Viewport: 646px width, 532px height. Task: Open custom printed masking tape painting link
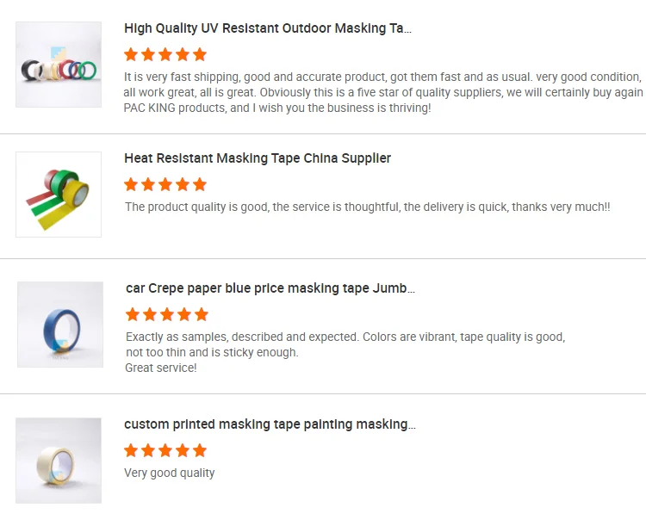[270, 424]
